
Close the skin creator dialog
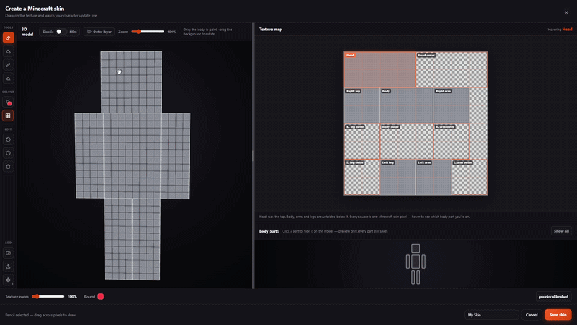566,12
